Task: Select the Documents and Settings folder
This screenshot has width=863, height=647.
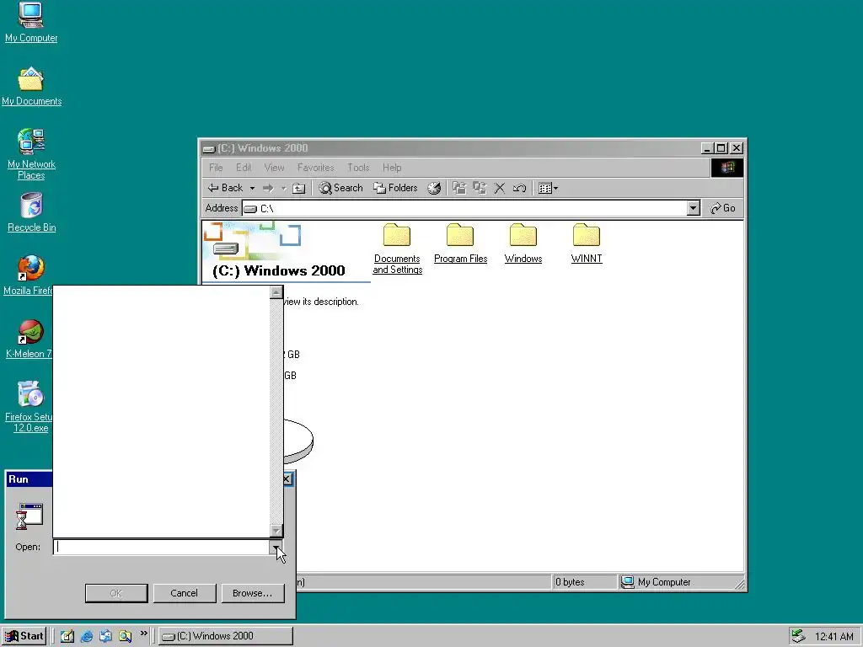Action: coord(397,249)
